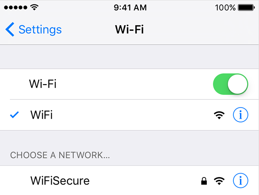This screenshot has height=195, width=259.
Task: Tap the 100% battery percentage
Action: [x=225, y=8]
